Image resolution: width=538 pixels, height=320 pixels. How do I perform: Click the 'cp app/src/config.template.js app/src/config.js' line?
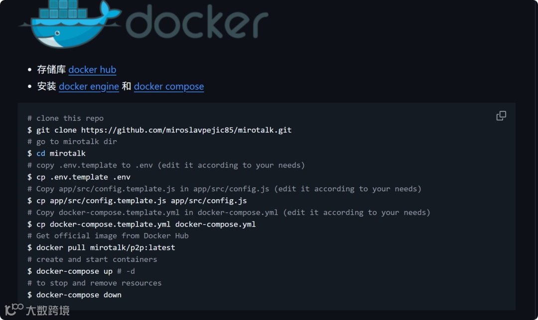137,201
